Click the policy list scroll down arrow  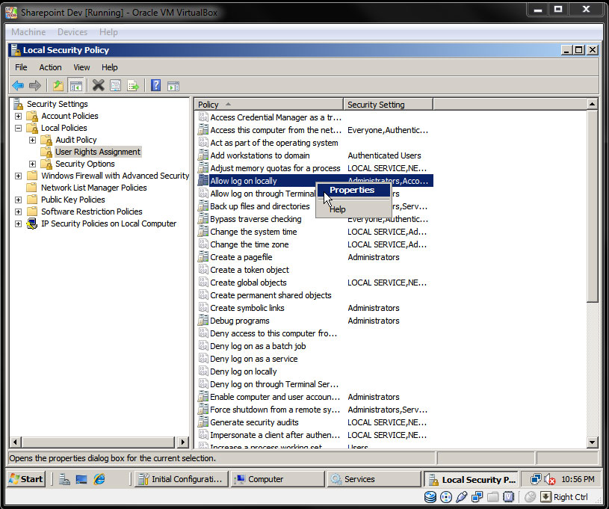592,442
